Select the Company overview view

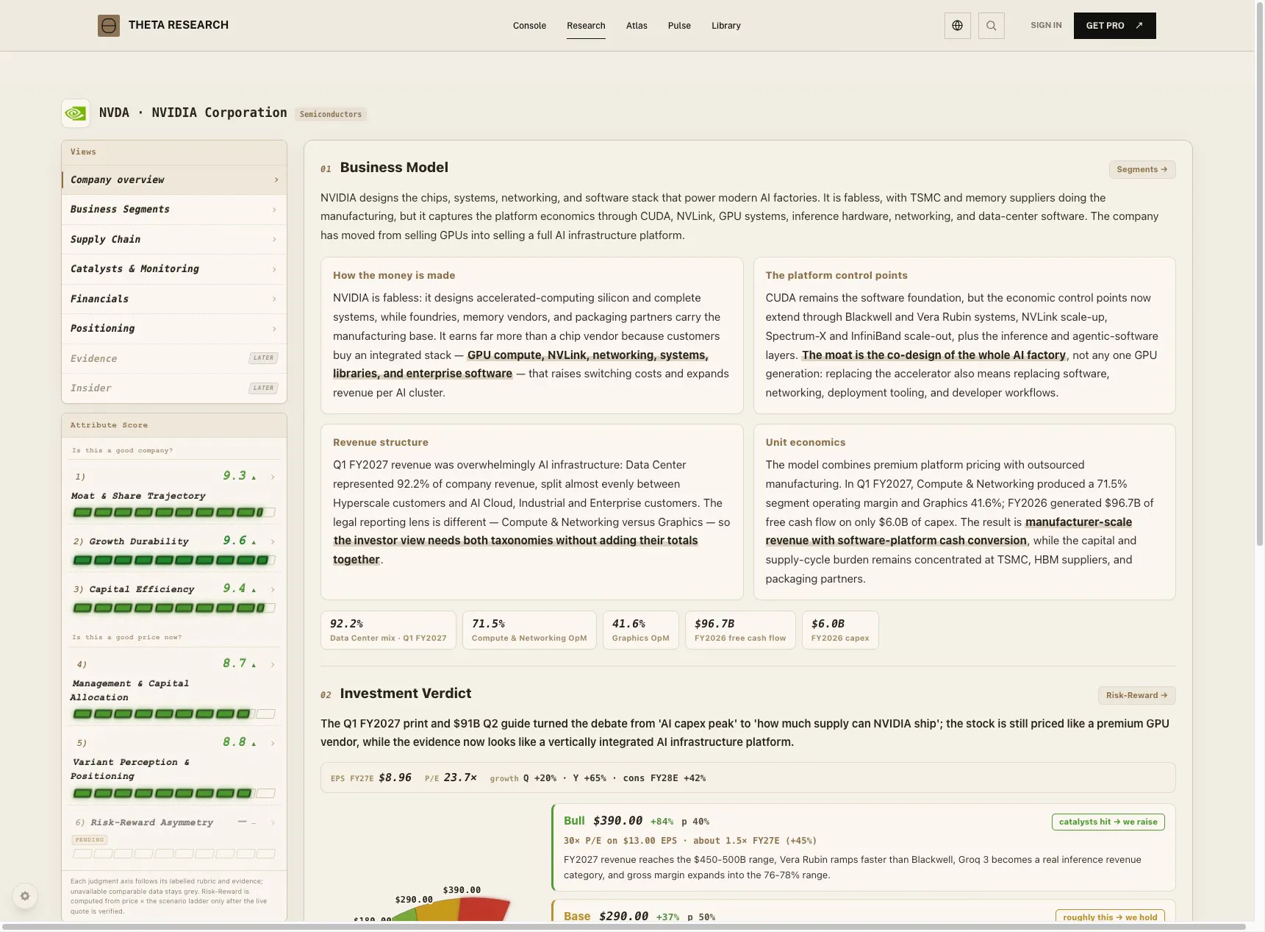coord(174,179)
